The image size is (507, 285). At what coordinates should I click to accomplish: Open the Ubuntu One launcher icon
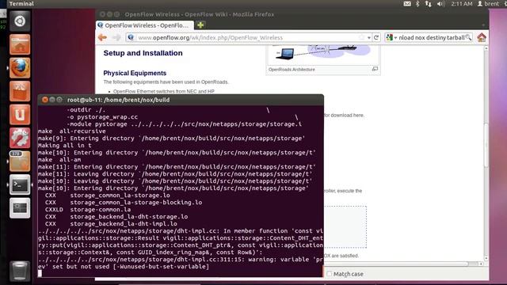pos(20,114)
